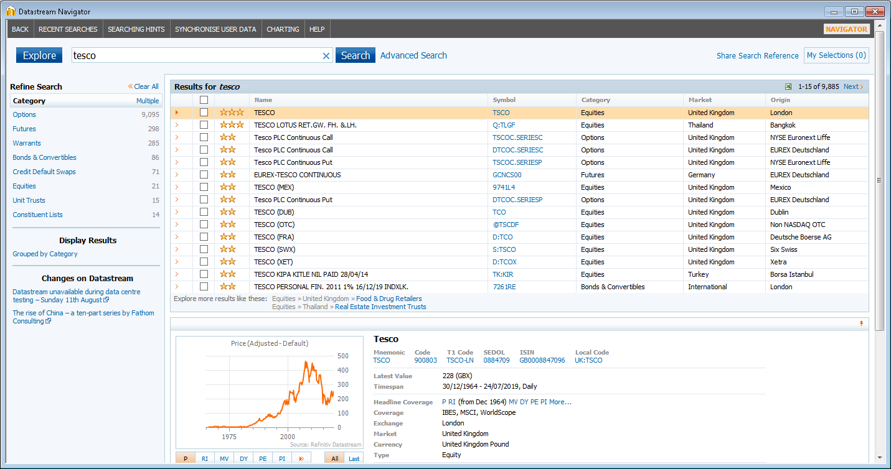Click the Explore button
The height and width of the screenshot is (469, 891).
39,55
